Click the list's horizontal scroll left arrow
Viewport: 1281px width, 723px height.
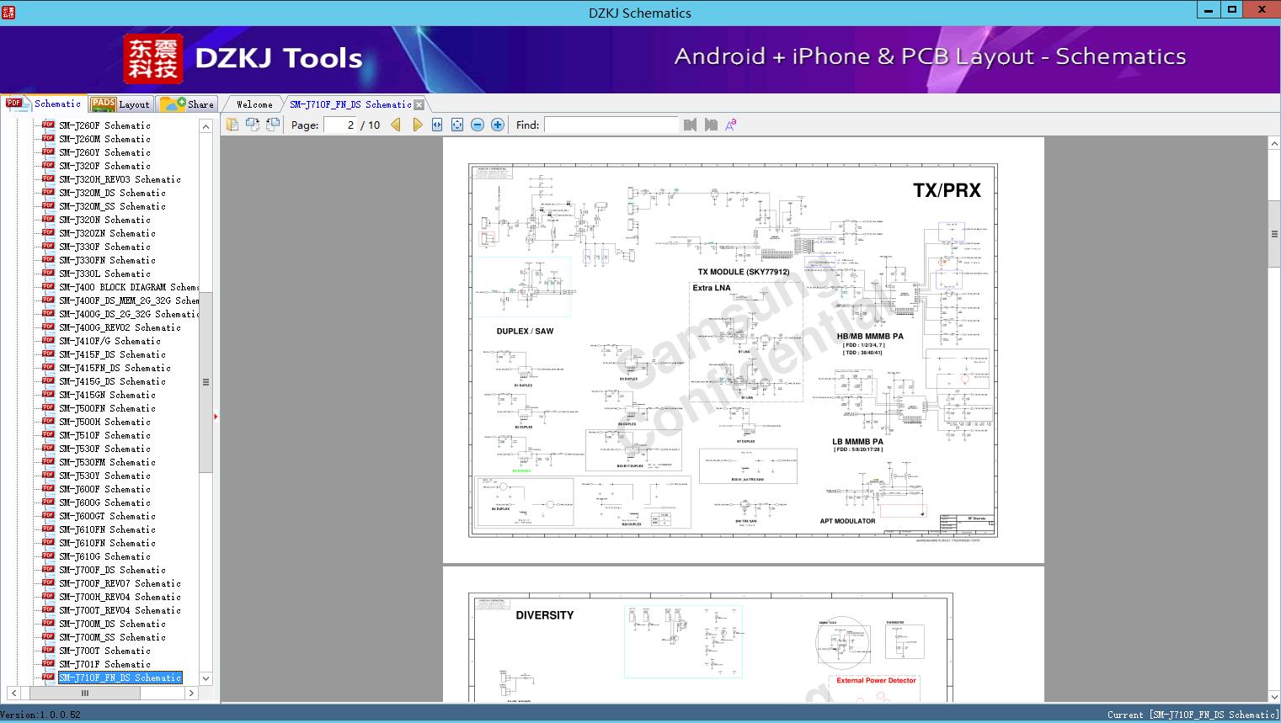click(x=13, y=694)
